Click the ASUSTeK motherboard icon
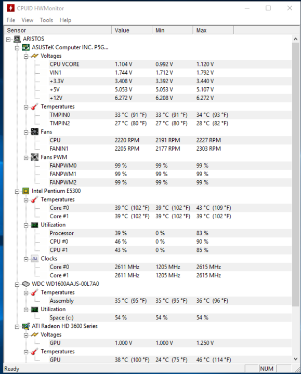Viewport: 301px width, 374px height. pyautogui.click(x=26, y=47)
